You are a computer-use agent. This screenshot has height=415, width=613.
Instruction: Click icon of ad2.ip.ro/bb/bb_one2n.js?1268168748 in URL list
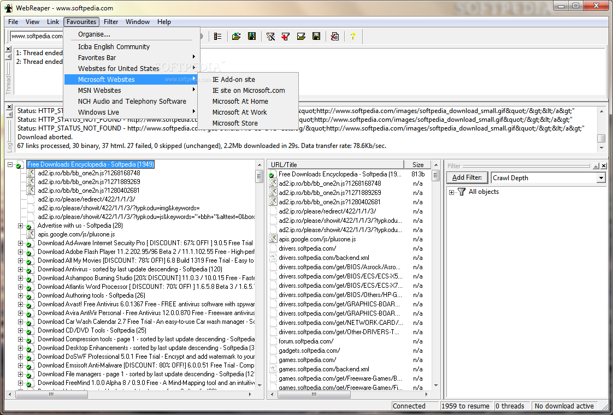point(273,183)
